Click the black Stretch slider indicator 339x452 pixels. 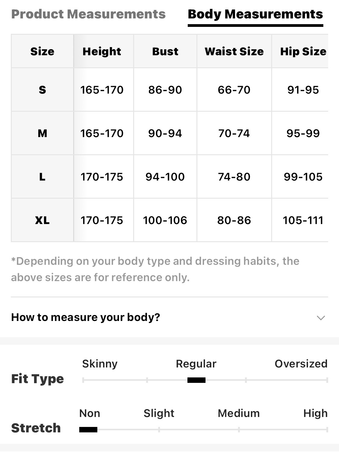pos(88,430)
